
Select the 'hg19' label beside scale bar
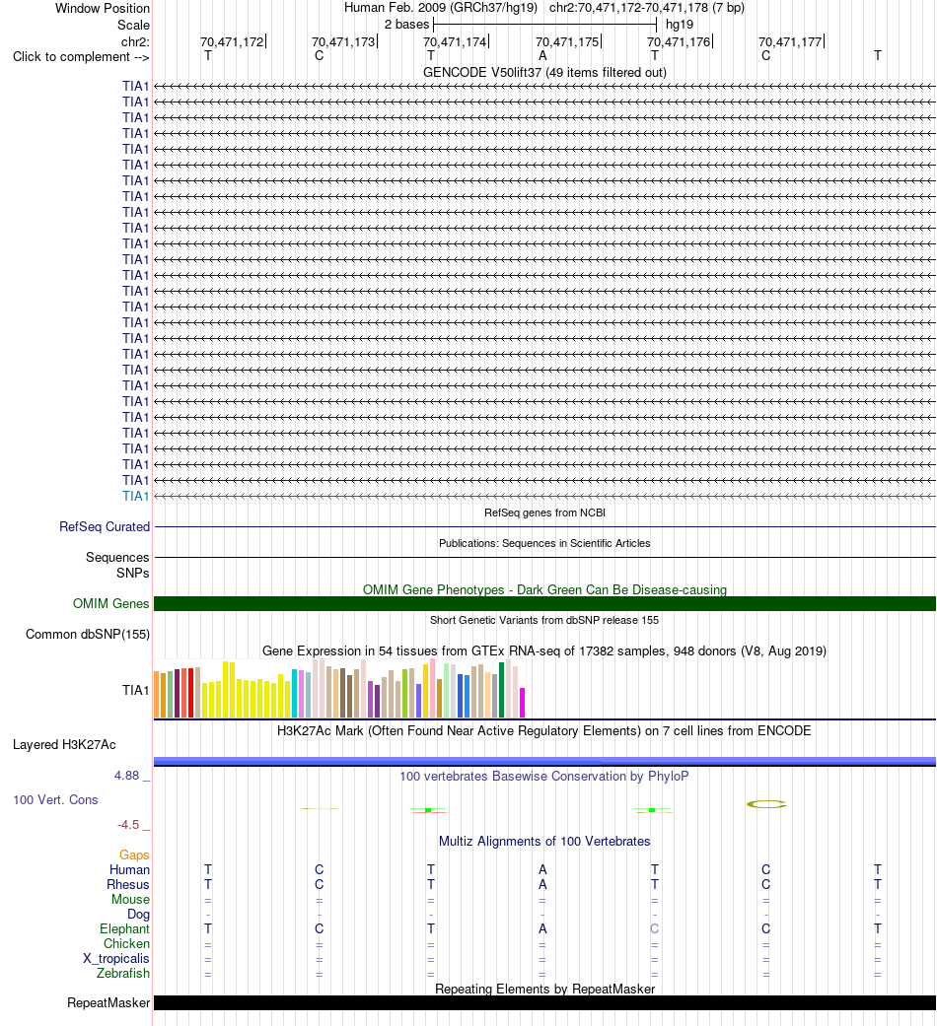coord(679,25)
